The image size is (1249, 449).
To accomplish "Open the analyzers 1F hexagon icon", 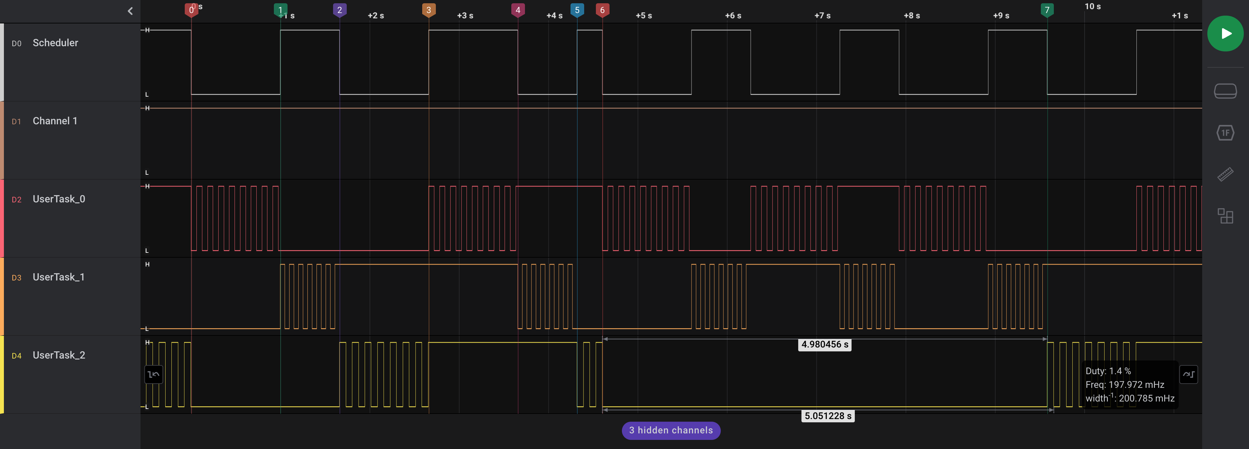I will point(1225,132).
